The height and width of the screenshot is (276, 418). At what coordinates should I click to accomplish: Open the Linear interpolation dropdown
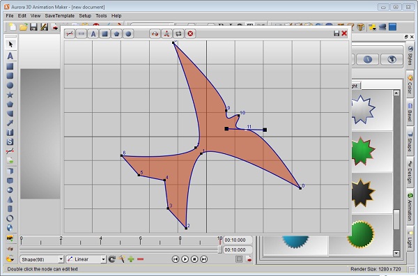pos(86,259)
